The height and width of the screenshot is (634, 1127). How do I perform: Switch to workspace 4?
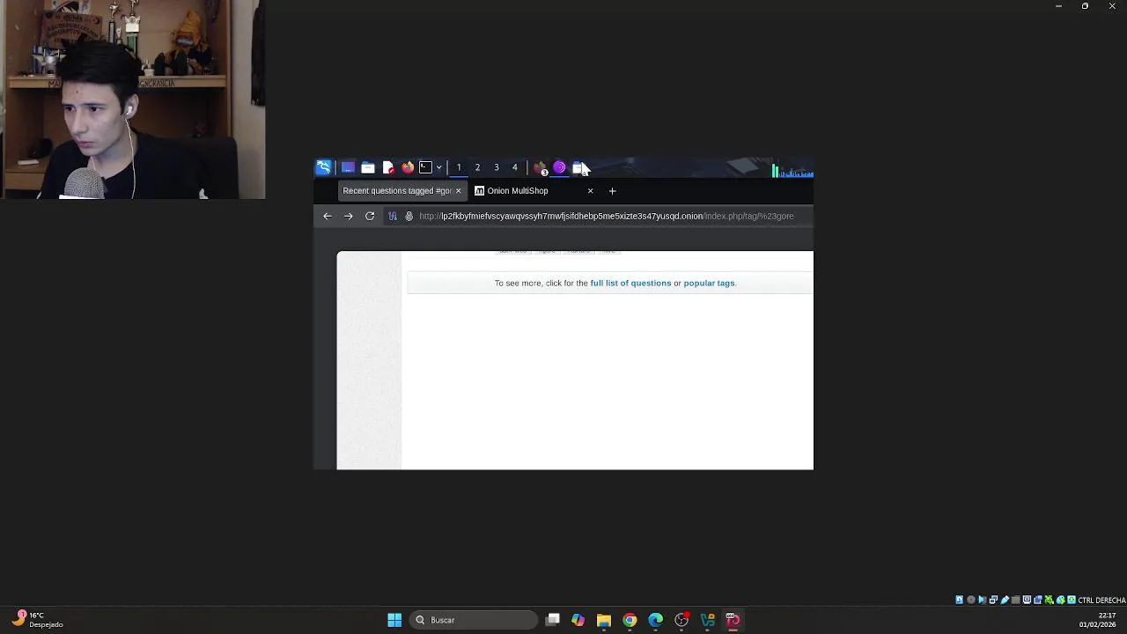pos(515,167)
